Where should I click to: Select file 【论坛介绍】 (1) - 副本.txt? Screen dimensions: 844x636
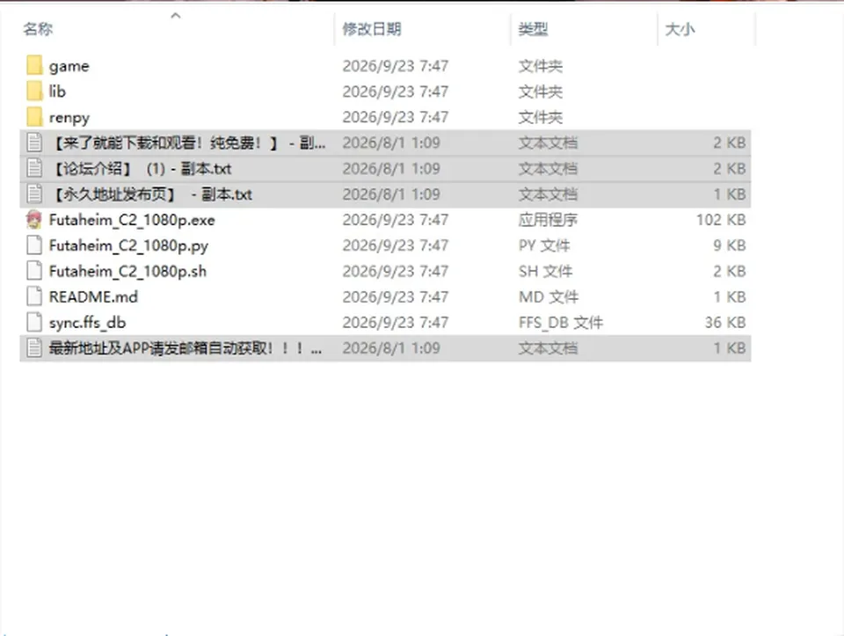(141, 169)
